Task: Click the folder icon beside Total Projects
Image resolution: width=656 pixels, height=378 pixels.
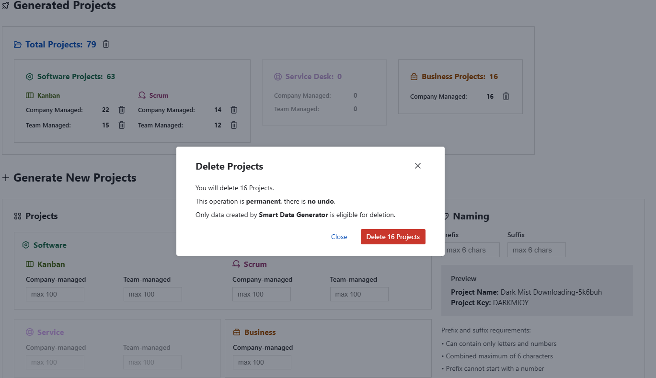Action: pos(18,45)
